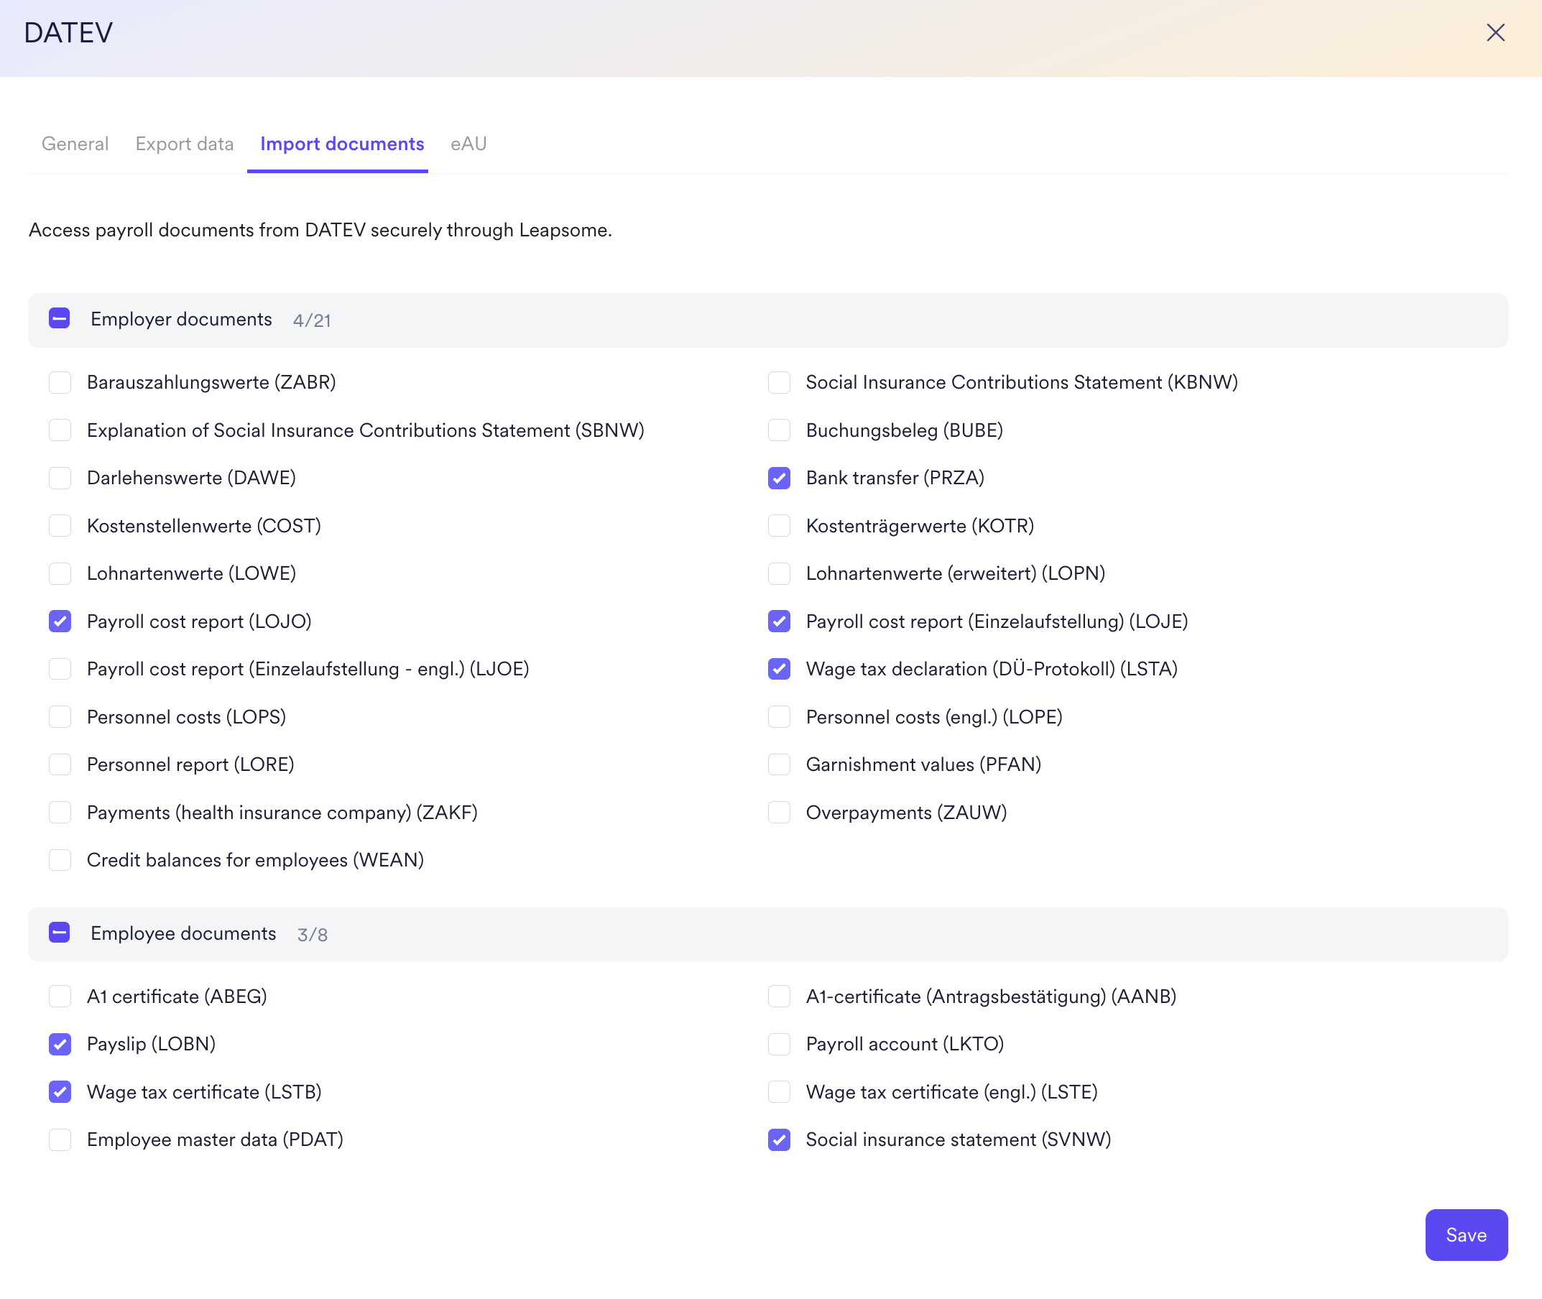Disable Payroll cost report Einzelaufstellung (LOJE)
The height and width of the screenshot is (1299, 1542).
coord(779,621)
